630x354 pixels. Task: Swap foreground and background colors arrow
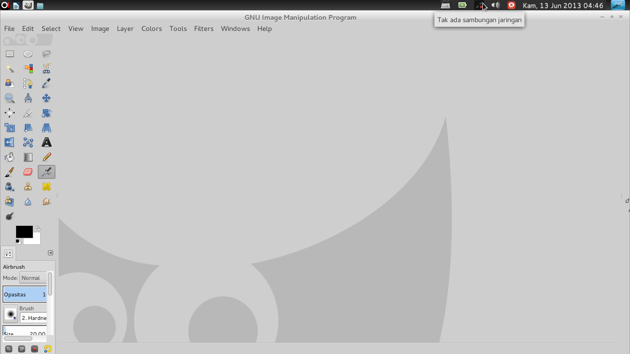(x=37, y=228)
